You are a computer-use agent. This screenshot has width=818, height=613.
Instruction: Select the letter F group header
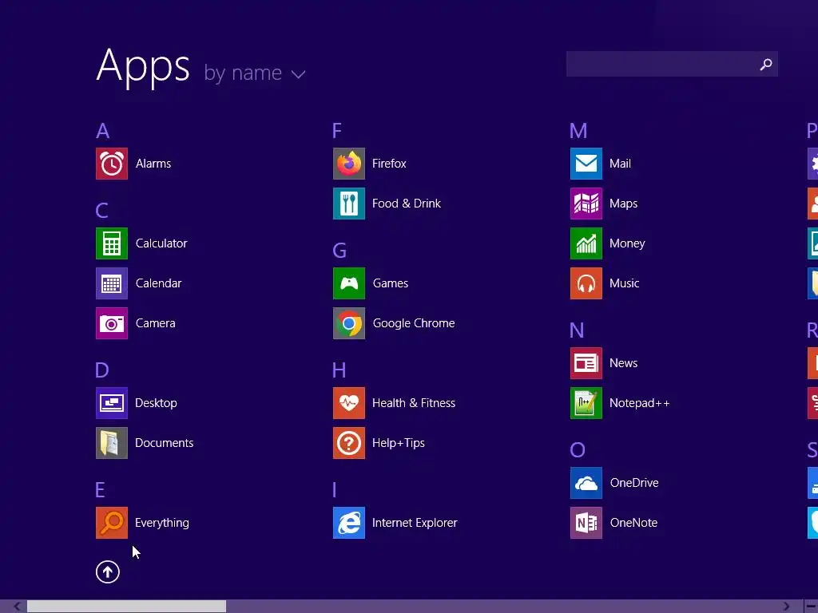tap(337, 131)
